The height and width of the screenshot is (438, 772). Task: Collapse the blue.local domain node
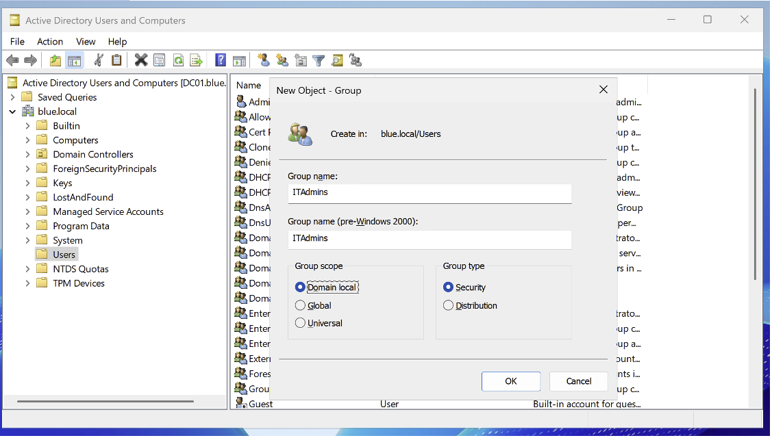[13, 112]
